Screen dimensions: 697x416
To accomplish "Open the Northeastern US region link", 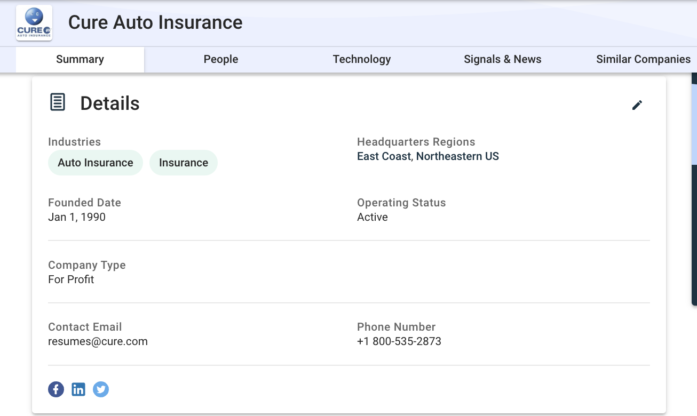I will (x=457, y=156).
